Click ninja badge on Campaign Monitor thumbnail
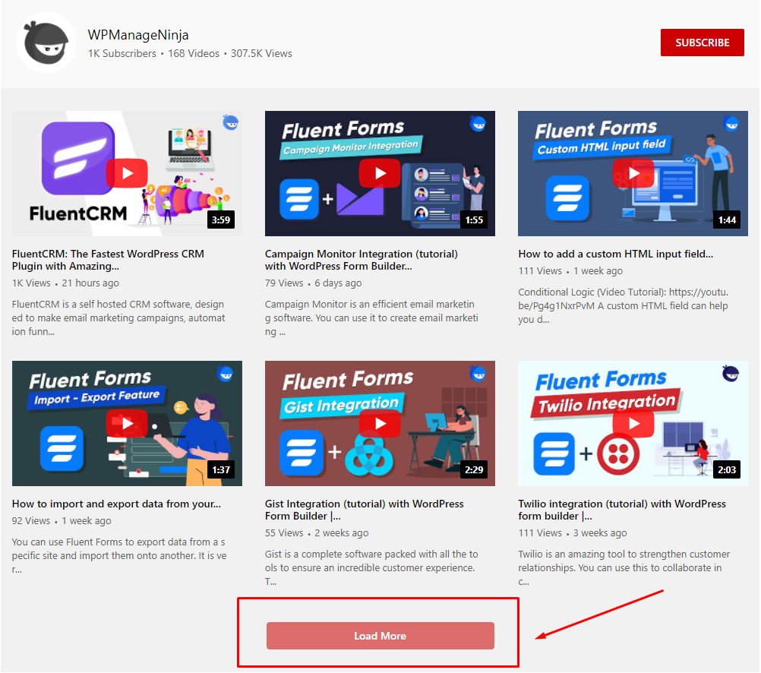Screen dimensions: 761x673 pyautogui.click(x=478, y=123)
